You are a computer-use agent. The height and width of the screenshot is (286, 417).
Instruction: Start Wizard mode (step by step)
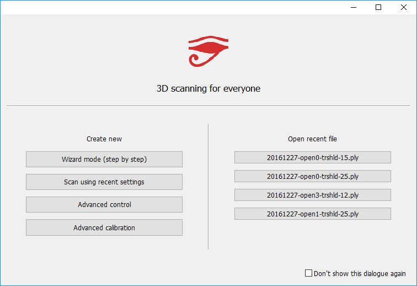(x=104, y=159)
